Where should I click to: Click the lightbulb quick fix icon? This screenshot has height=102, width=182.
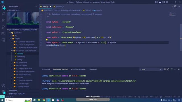point(47,40)
